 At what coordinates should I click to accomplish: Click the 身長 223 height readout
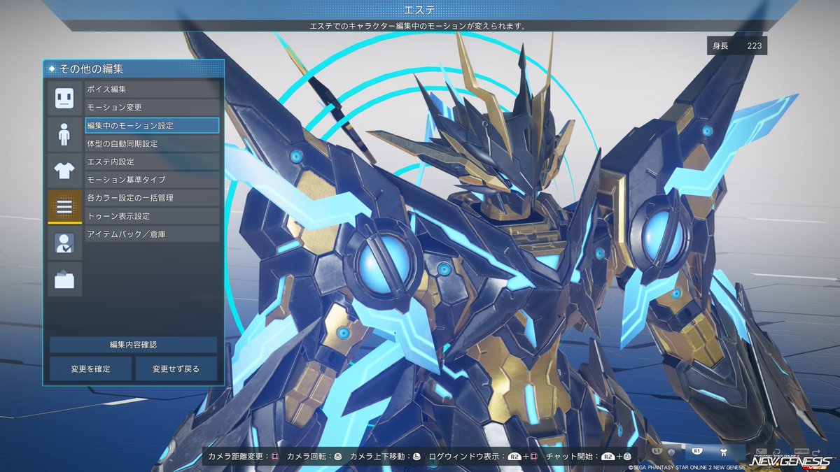736,45
